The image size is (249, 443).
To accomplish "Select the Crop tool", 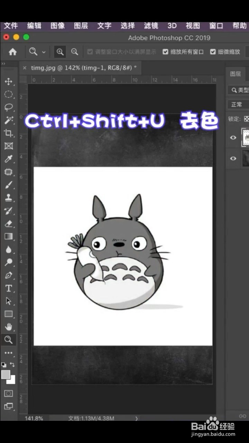I will click(8, 133).
